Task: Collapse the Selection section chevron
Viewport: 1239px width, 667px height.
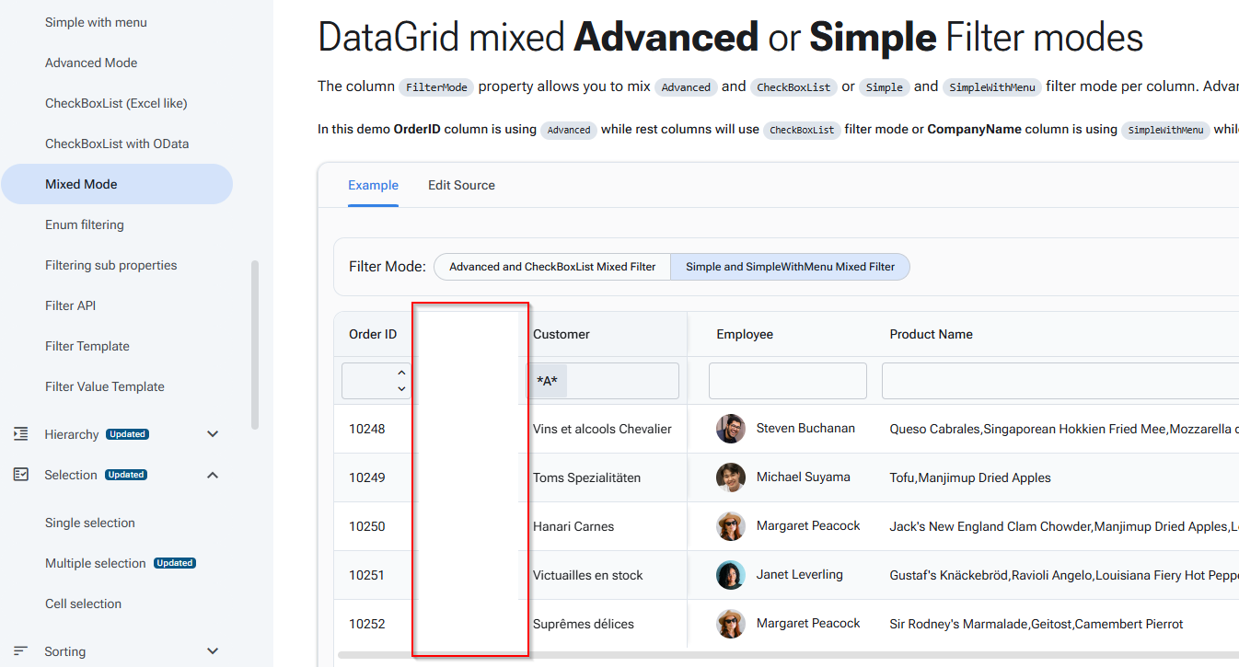Action: click(213, 475)
